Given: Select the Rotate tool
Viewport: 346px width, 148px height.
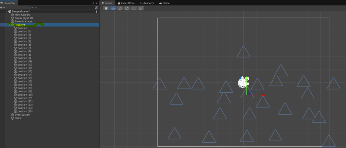Looking at the screenshot, I should point(120,8).
